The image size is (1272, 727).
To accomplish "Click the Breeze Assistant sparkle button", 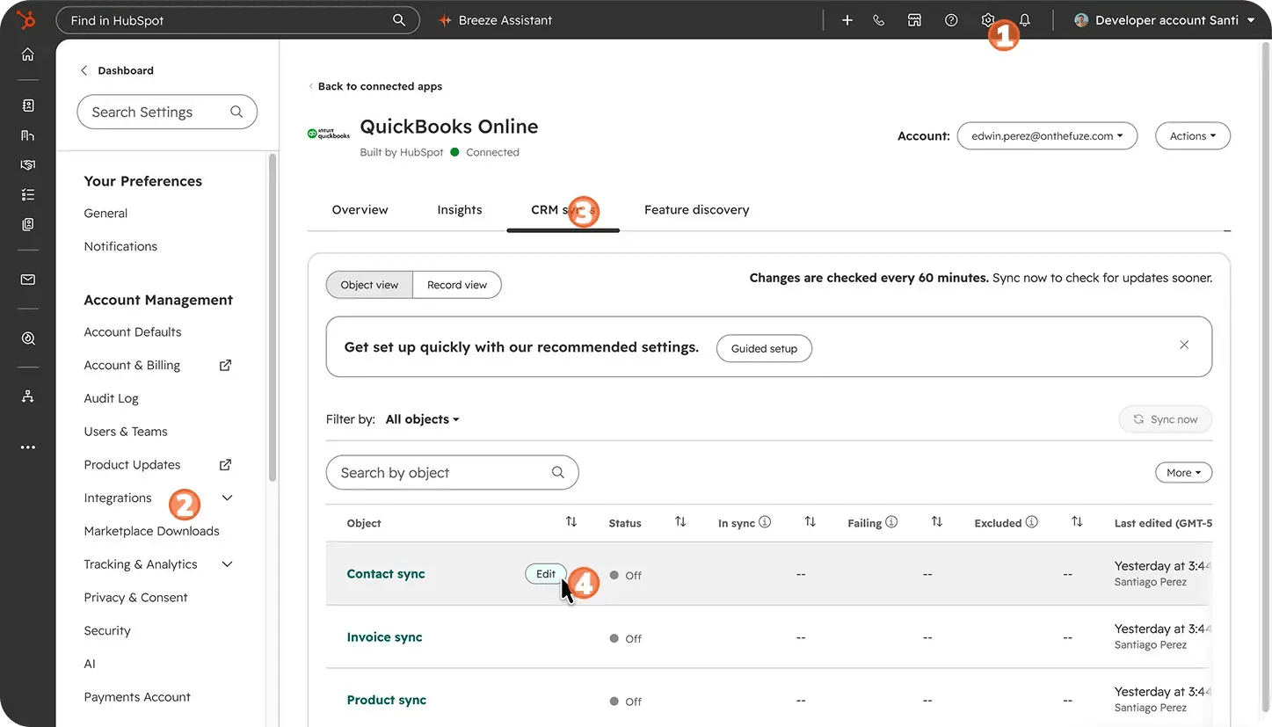I will click(x=495, y=20).
